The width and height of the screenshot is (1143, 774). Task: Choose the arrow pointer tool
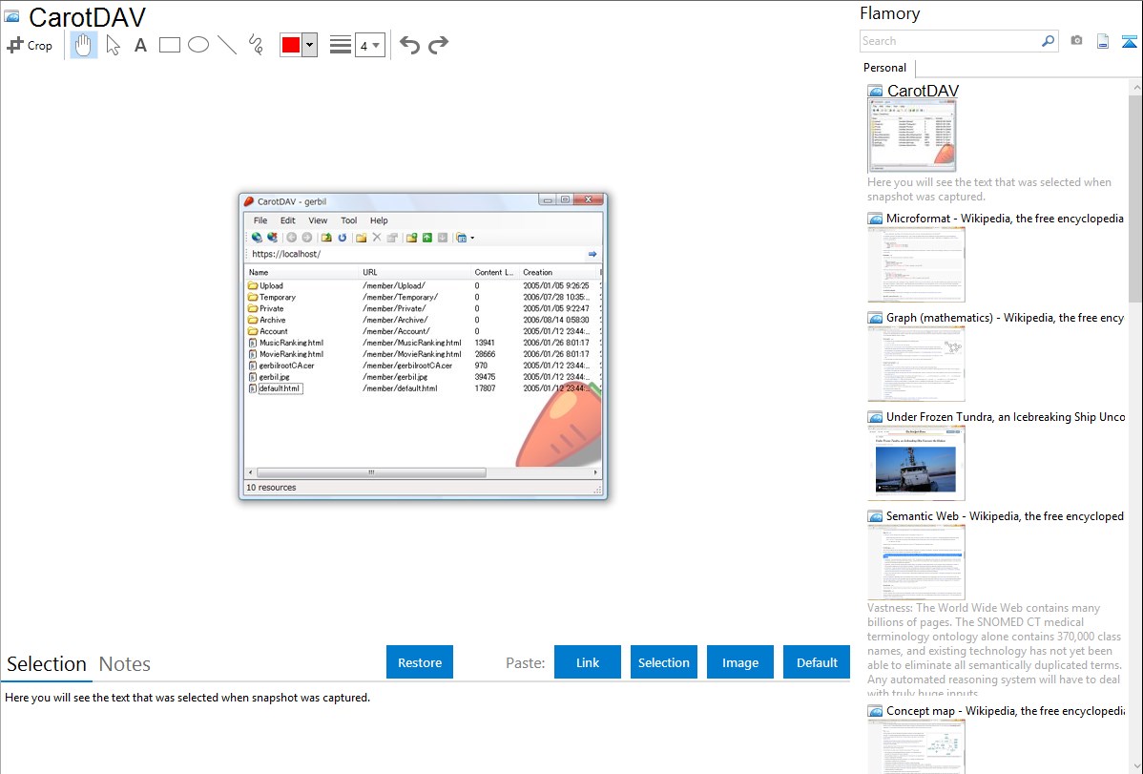(113, 45)
